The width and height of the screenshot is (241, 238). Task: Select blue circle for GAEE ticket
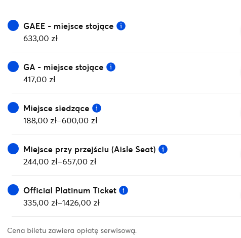tap(13, 25)
